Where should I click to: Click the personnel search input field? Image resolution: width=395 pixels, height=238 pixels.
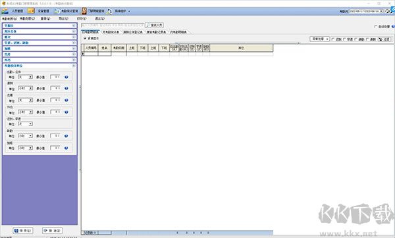113,25
